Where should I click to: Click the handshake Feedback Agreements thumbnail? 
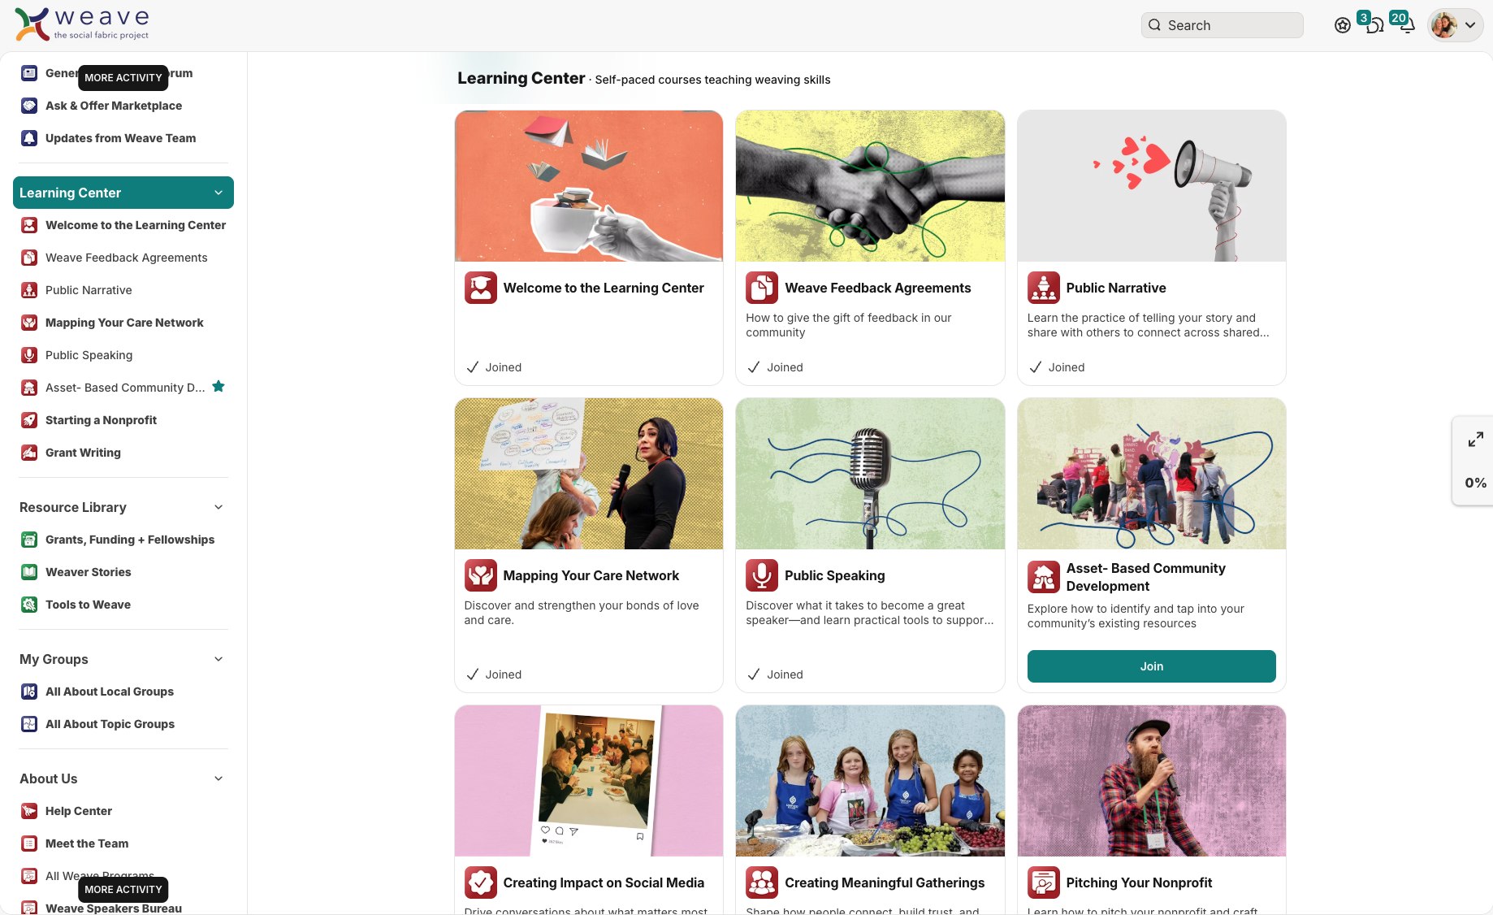tap(870, 186)
